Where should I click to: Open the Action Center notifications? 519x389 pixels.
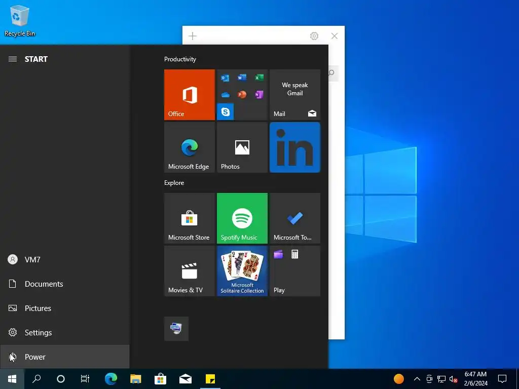pos(502,379)
